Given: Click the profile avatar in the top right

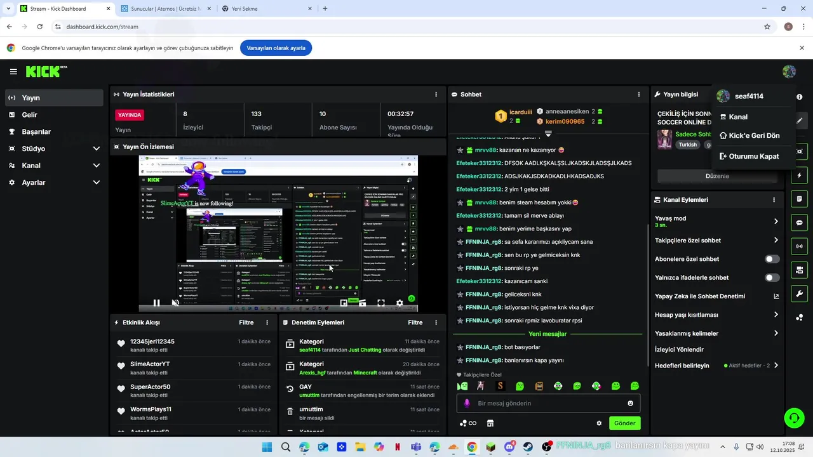Looking at the screenshot, I should pos(789,72).
